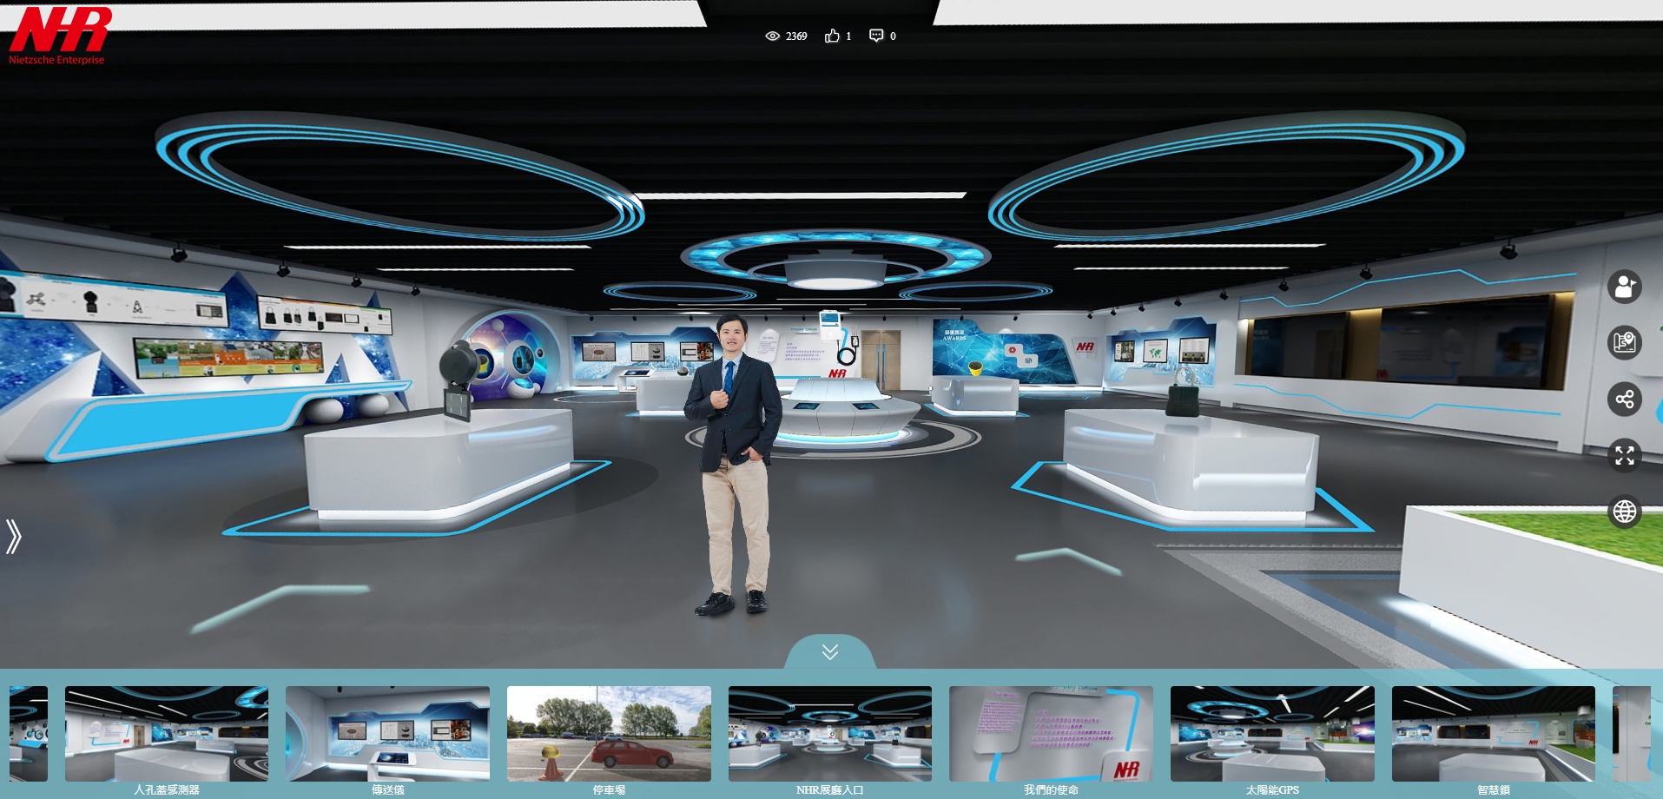Open the 傳送儀 scene thumbnail
Image resolution: width=1663 pixels, height=799 pixels.
coord(387,734)
